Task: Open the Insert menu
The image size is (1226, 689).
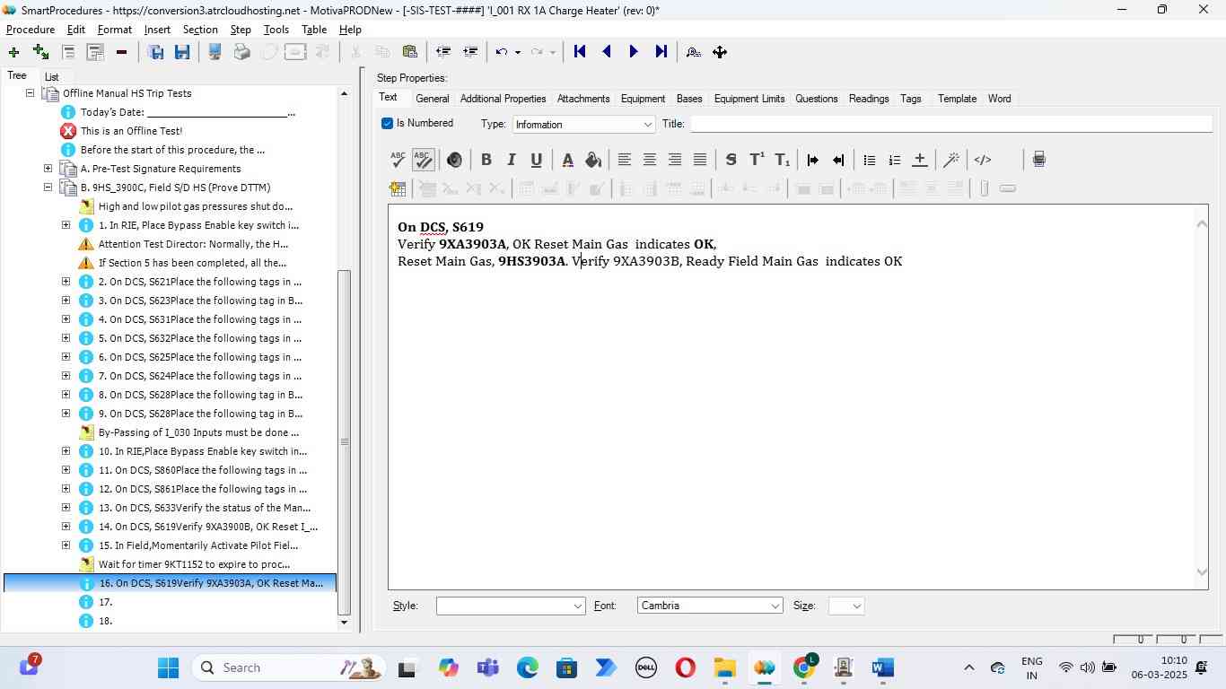Action: (157, 30)
